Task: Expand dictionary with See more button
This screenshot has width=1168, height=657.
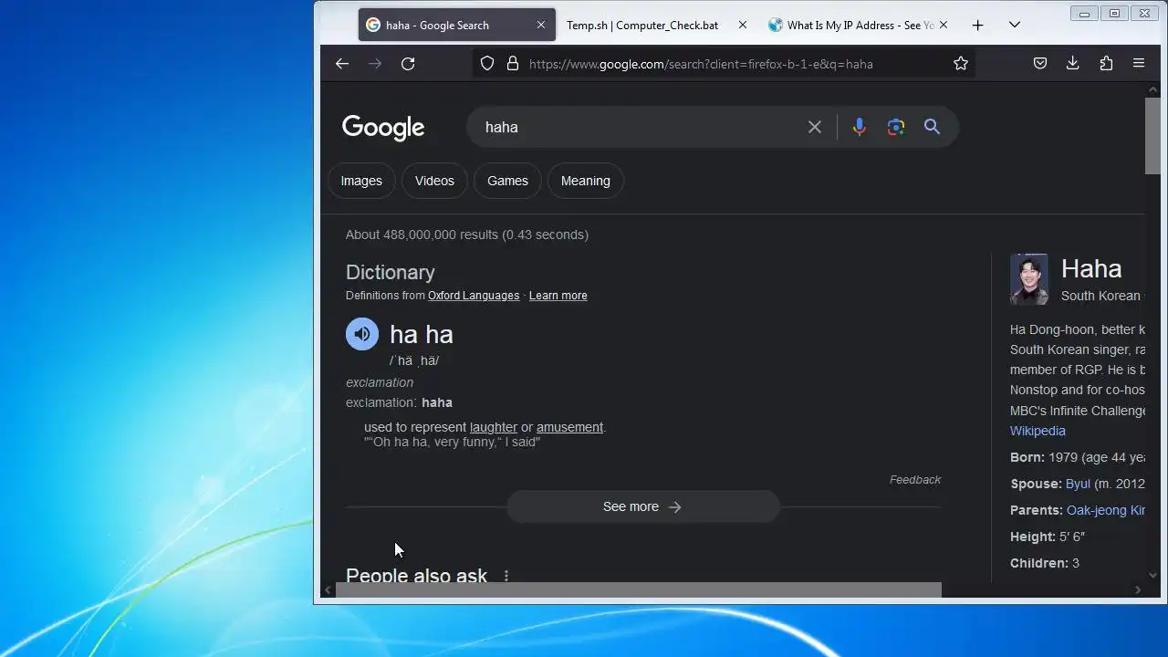Action: tap(643, 506)
